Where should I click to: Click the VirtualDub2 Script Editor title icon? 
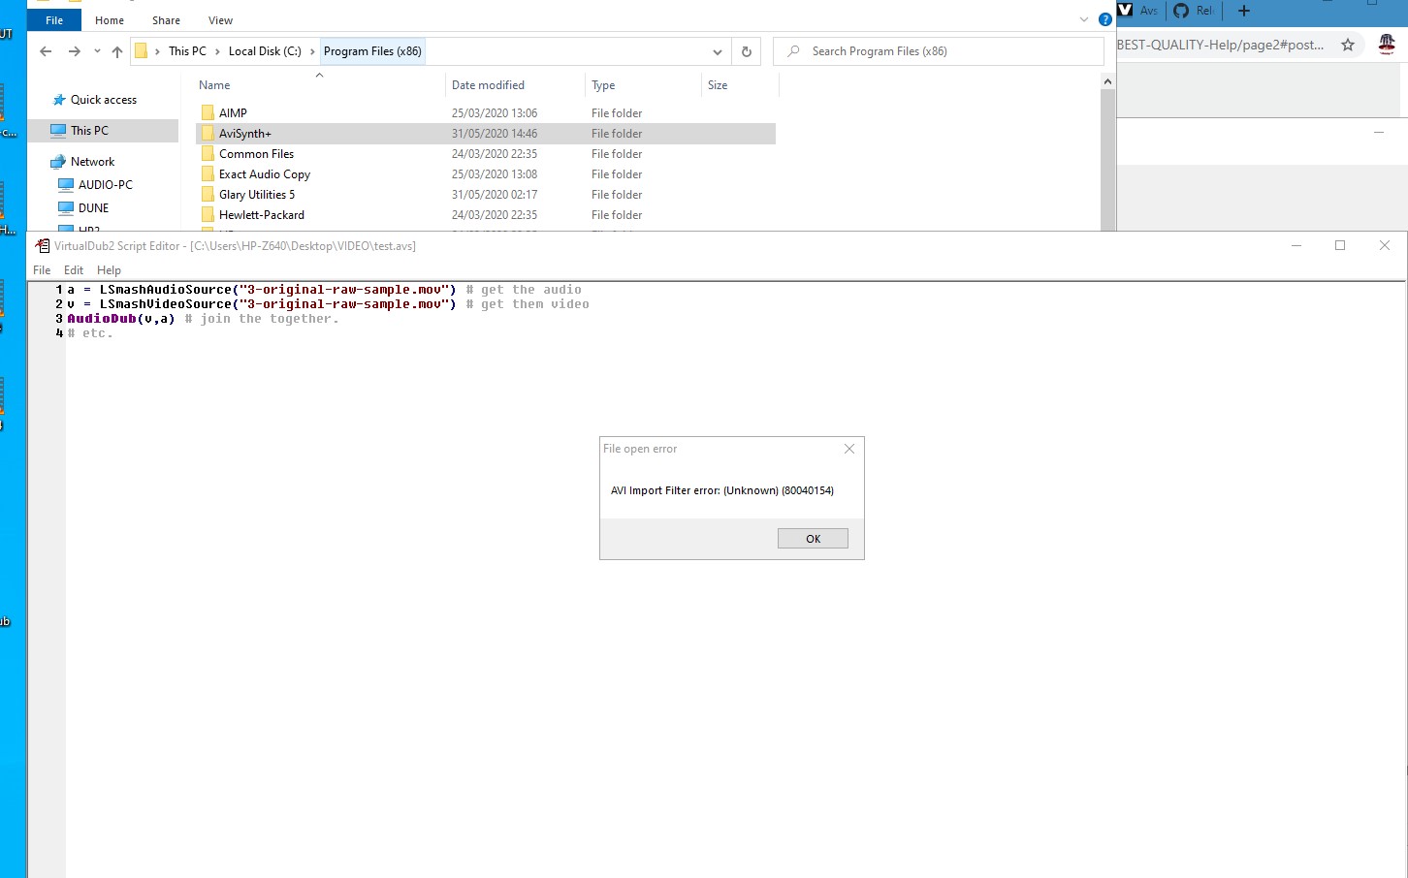(x=43, y=246)
